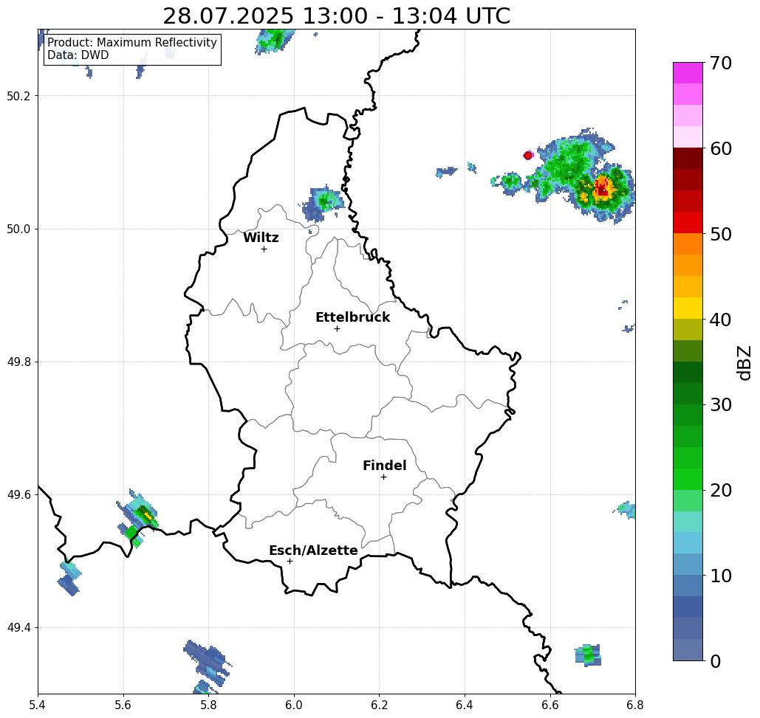Click the 50.2 latitude axis label
The height and width of the screenshot is (718, 760).
[18, 96]
